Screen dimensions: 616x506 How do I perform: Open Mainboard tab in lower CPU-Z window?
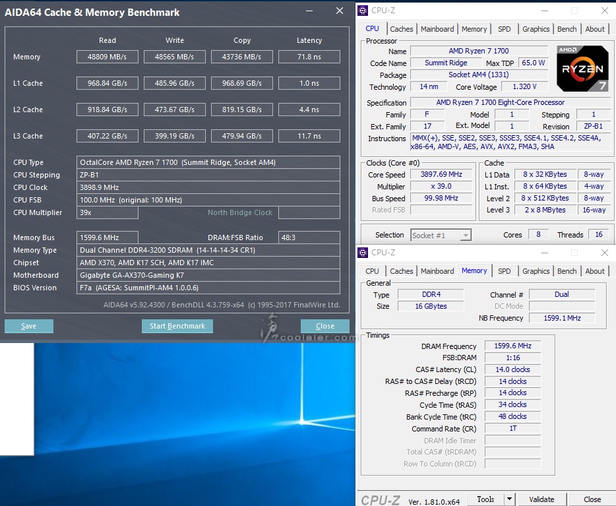tap(437, 271)
